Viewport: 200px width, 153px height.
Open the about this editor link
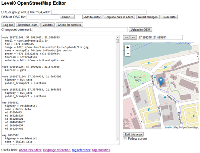point(30,150)
